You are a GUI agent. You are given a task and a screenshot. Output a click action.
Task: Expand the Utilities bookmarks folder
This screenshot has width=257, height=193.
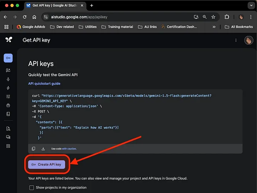pyautogui.click(x=88, y=27)
